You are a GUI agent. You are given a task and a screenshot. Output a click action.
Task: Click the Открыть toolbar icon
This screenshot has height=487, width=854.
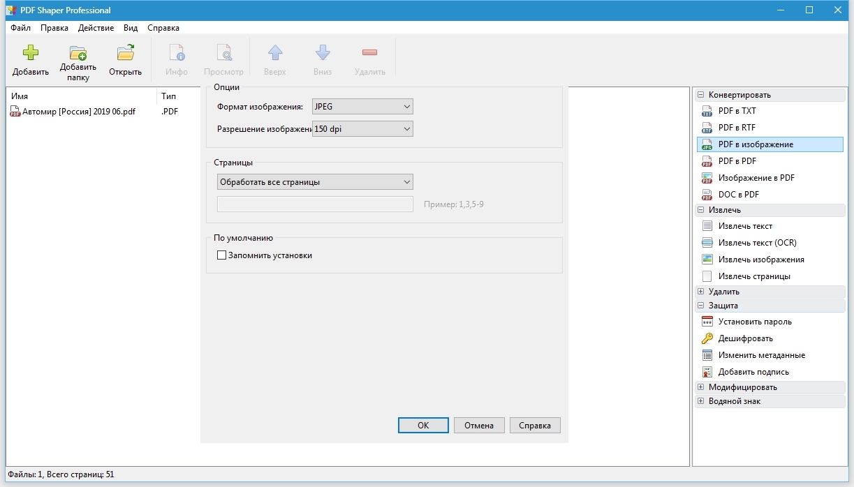point(125,54)
